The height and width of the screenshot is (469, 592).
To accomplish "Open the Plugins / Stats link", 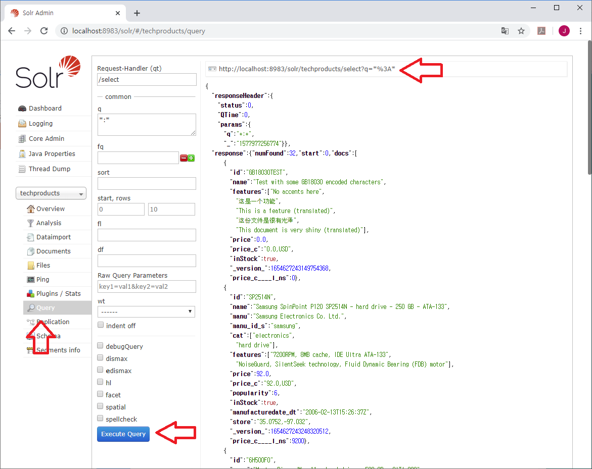I will 59,294.
